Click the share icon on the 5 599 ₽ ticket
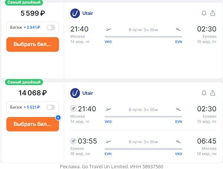 [213, 13]
